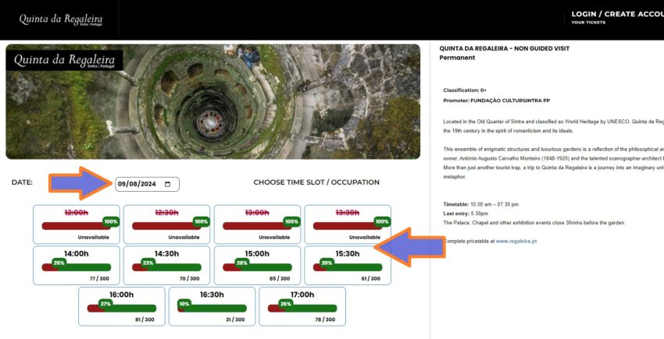Open the www.regaleira.pt link
The width and height of the screenshot is (664, 339).
(x=516, y=242)
